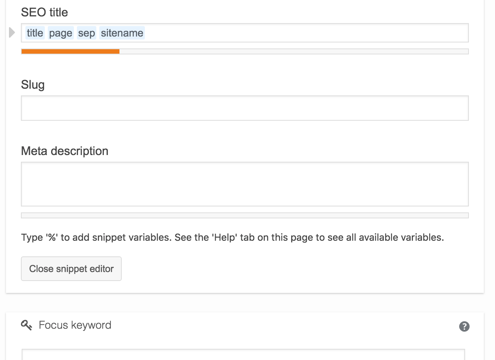Click the empty meta description length progress bar
Image resolution: width=495 pixels, height=360 pixels.
point(245,215)
